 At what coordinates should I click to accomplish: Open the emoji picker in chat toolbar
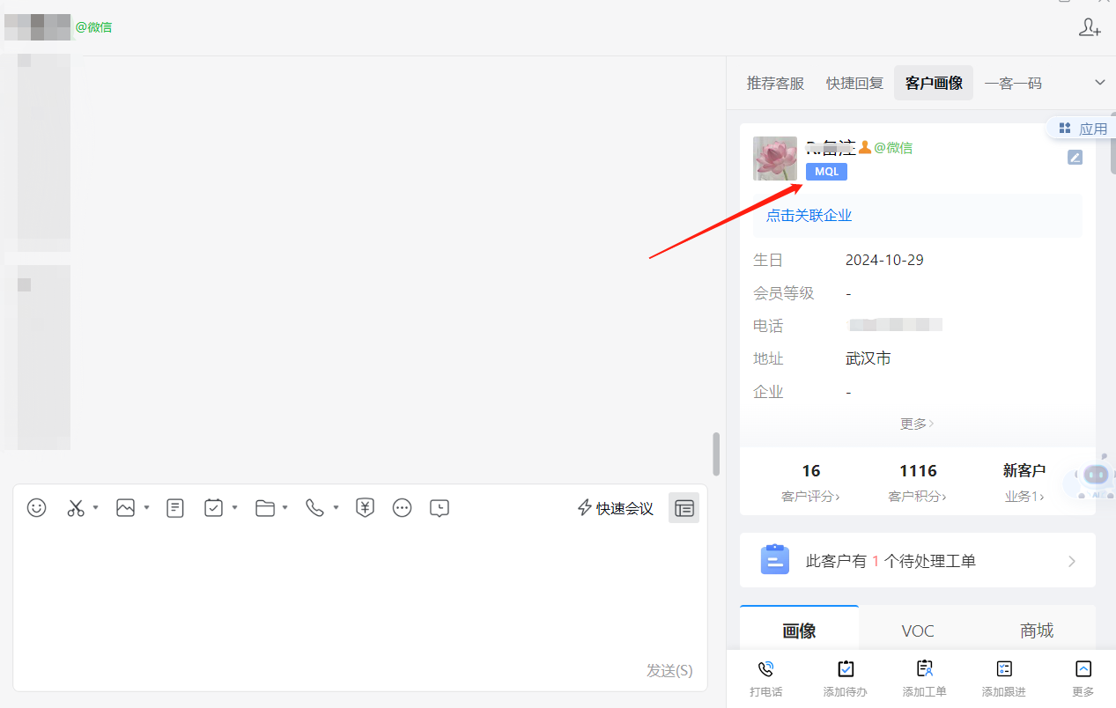[36, 508]
